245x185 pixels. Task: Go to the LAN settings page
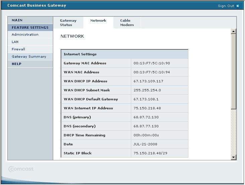click(15, 42)
